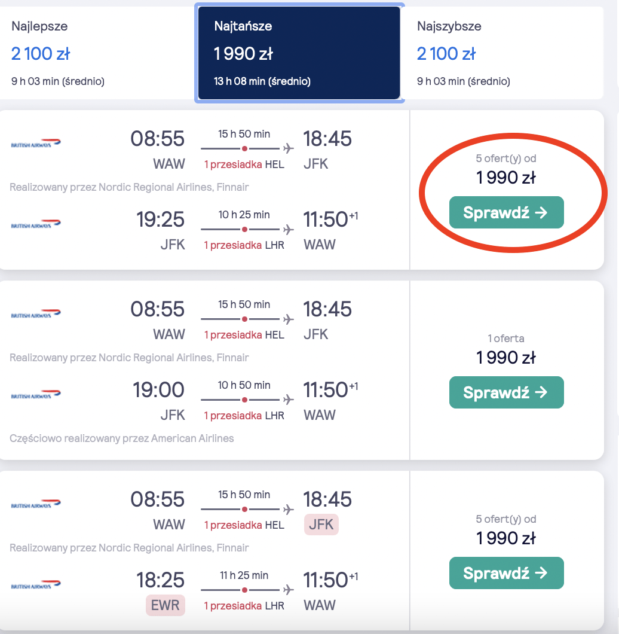The width and height of the screenshot is (619, 634).
Task: Click red stopover dot on 18:25 flight line
Action: coord(244,590)
